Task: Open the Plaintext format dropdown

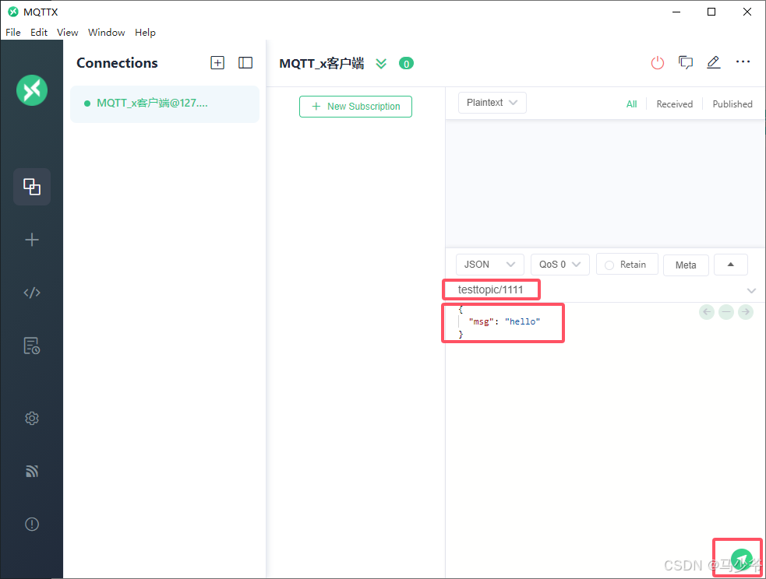Action: pos(492,103)
